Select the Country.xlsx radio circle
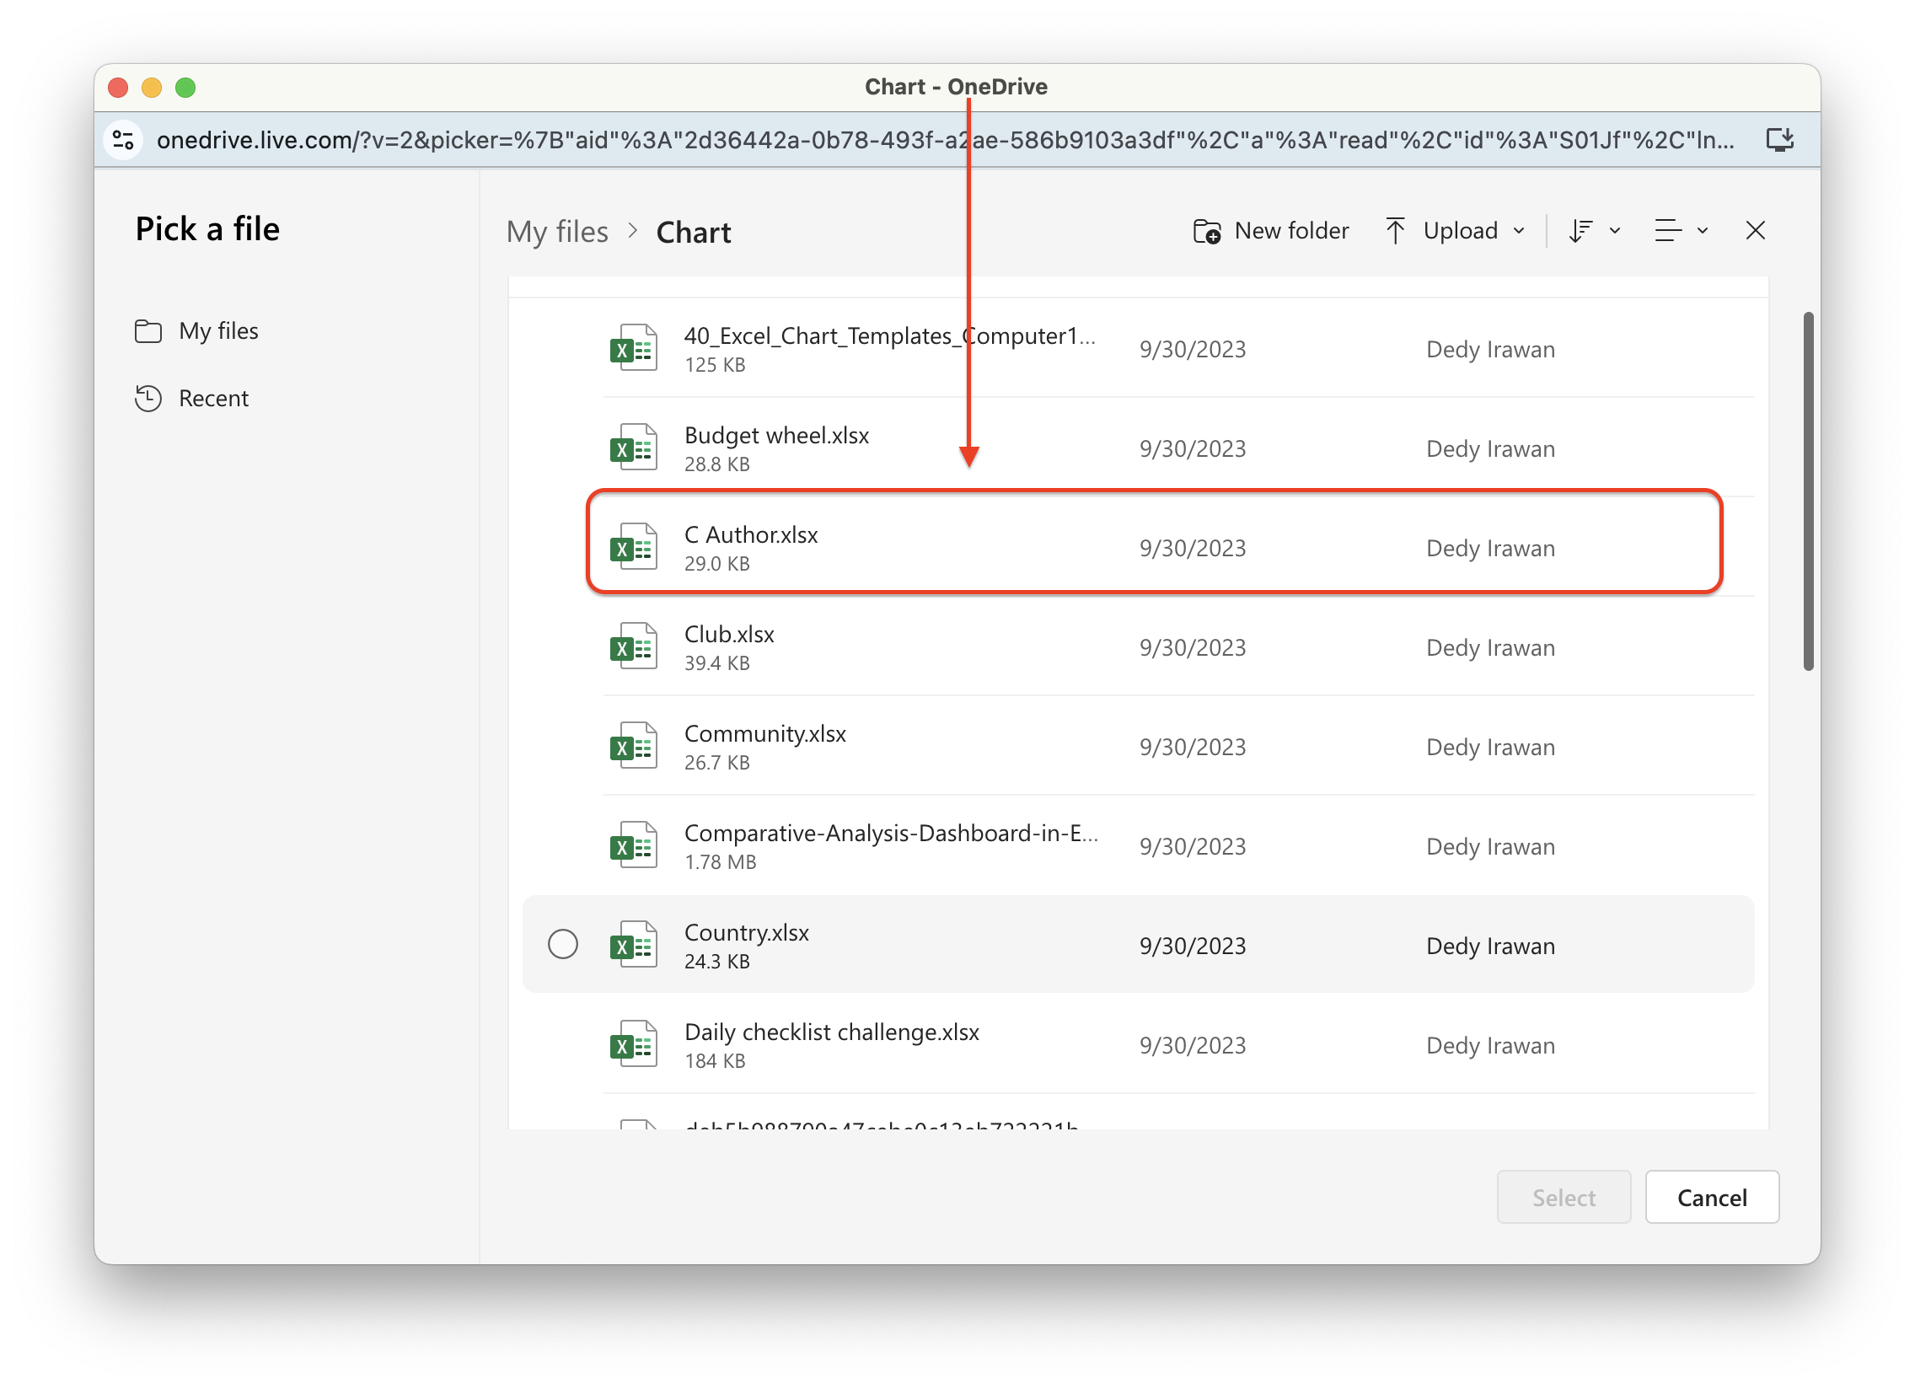Viewport: 1915px width, 1389px height. pyautogui.click(x=562, y=944)
